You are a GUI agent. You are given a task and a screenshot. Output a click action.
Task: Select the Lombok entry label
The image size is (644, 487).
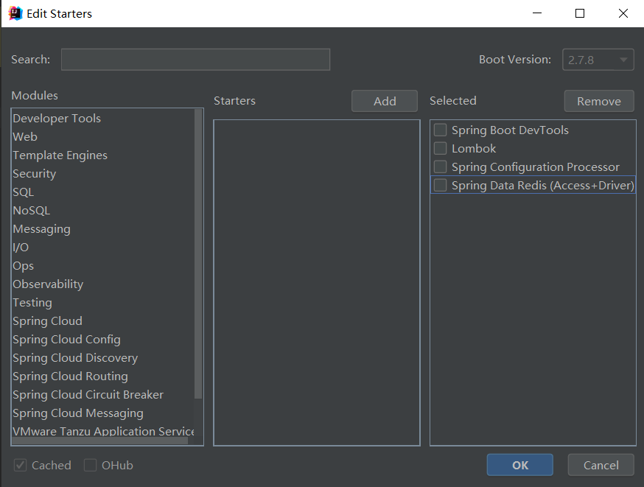click(474, 148)
